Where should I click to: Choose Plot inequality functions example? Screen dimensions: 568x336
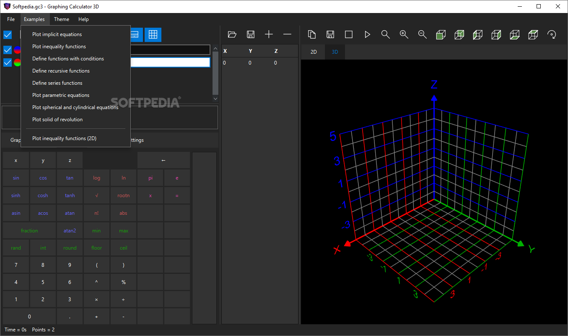click(x=75, y=47)
